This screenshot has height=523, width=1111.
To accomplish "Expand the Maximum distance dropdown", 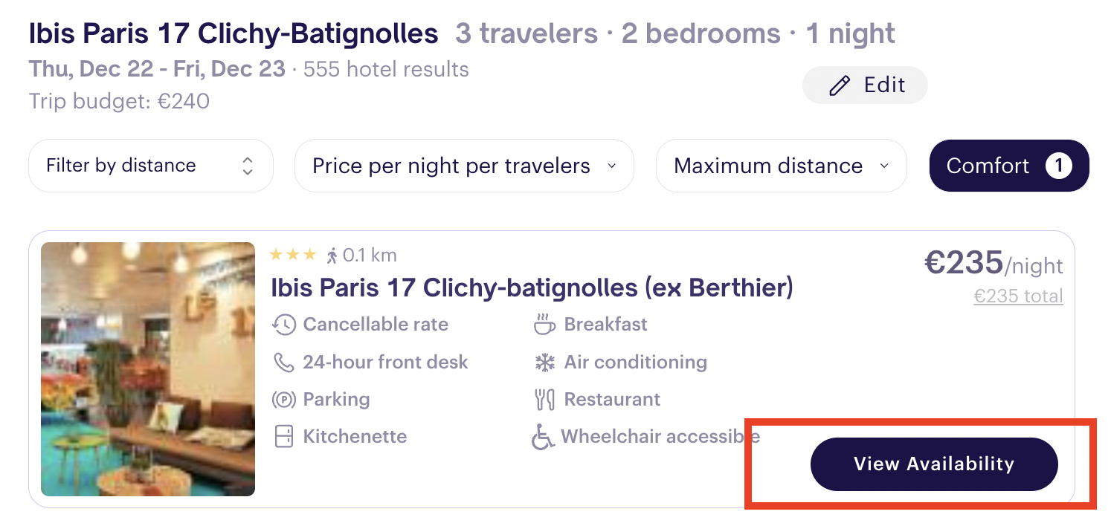I will (x=782, y=166).
